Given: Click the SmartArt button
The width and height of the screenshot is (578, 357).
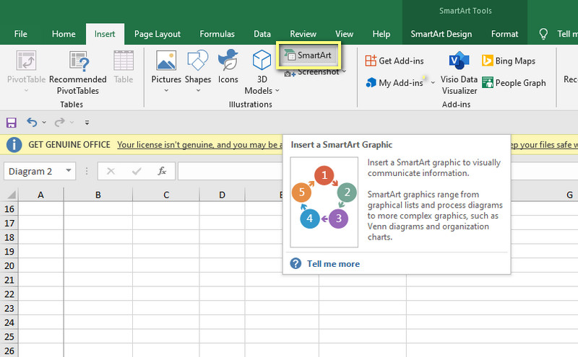Looking at the screenshot, I should coord(309,56).
